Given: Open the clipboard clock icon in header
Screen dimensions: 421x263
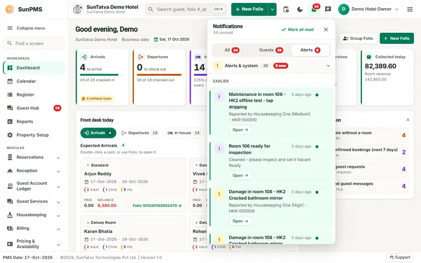Looking at the screenshot, I should pos(286,9).
